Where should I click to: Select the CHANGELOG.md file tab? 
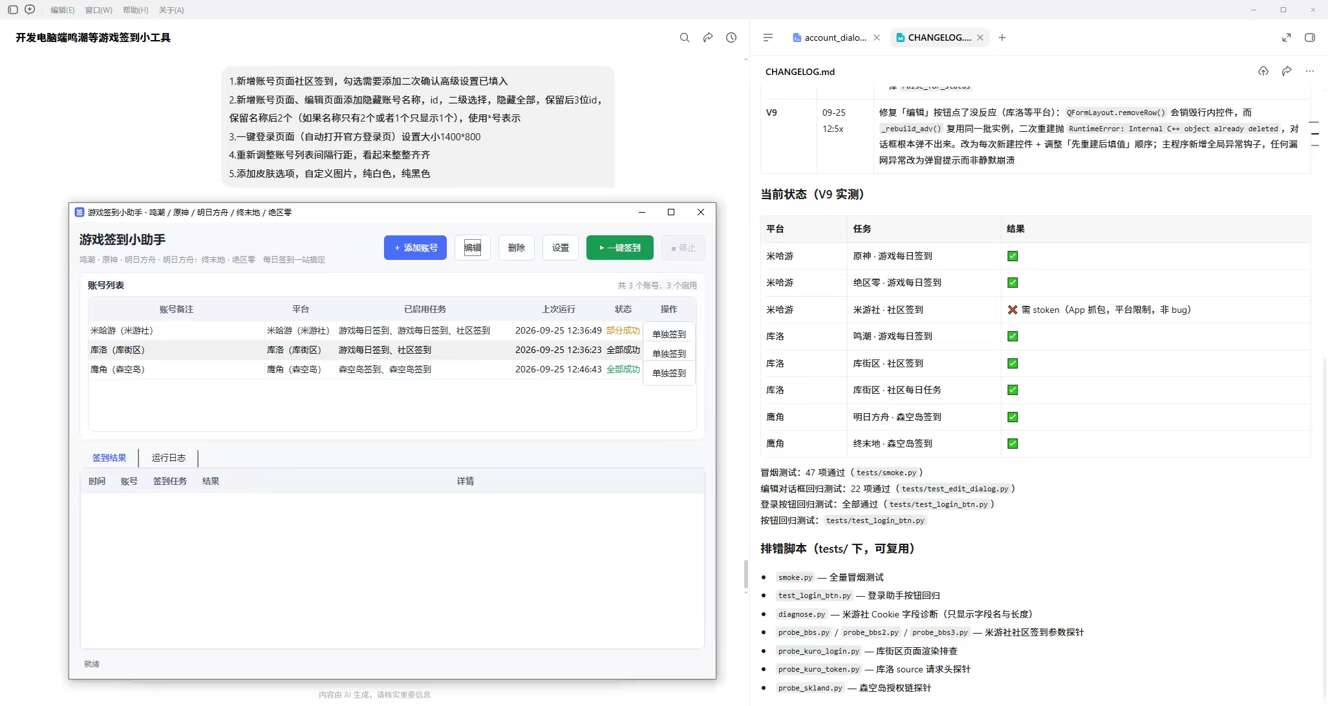[x=934, y=37]
